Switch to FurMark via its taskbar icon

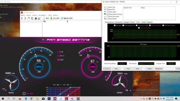66,99
